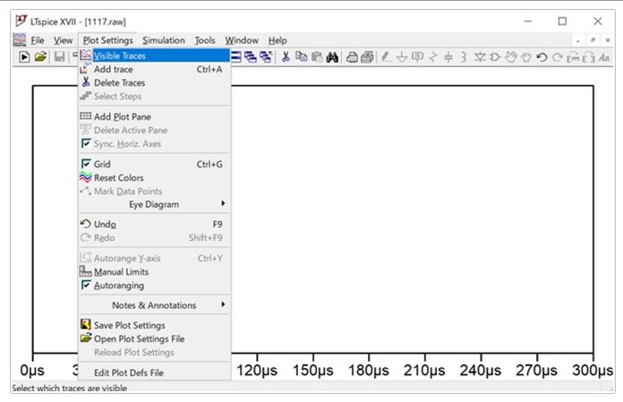623x402 pixels.
Task: Click the Find binoculars toolbar icon
Action: click(332, 57)
